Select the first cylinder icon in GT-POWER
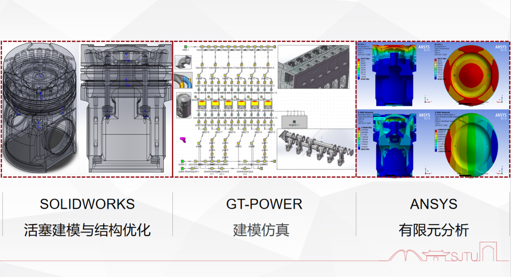This screenshot has width=511, height=277. coord(202,104)
